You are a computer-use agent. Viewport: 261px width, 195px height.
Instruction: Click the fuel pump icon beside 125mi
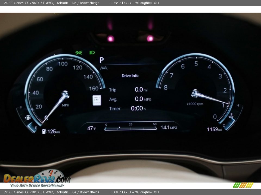[44, 132]
